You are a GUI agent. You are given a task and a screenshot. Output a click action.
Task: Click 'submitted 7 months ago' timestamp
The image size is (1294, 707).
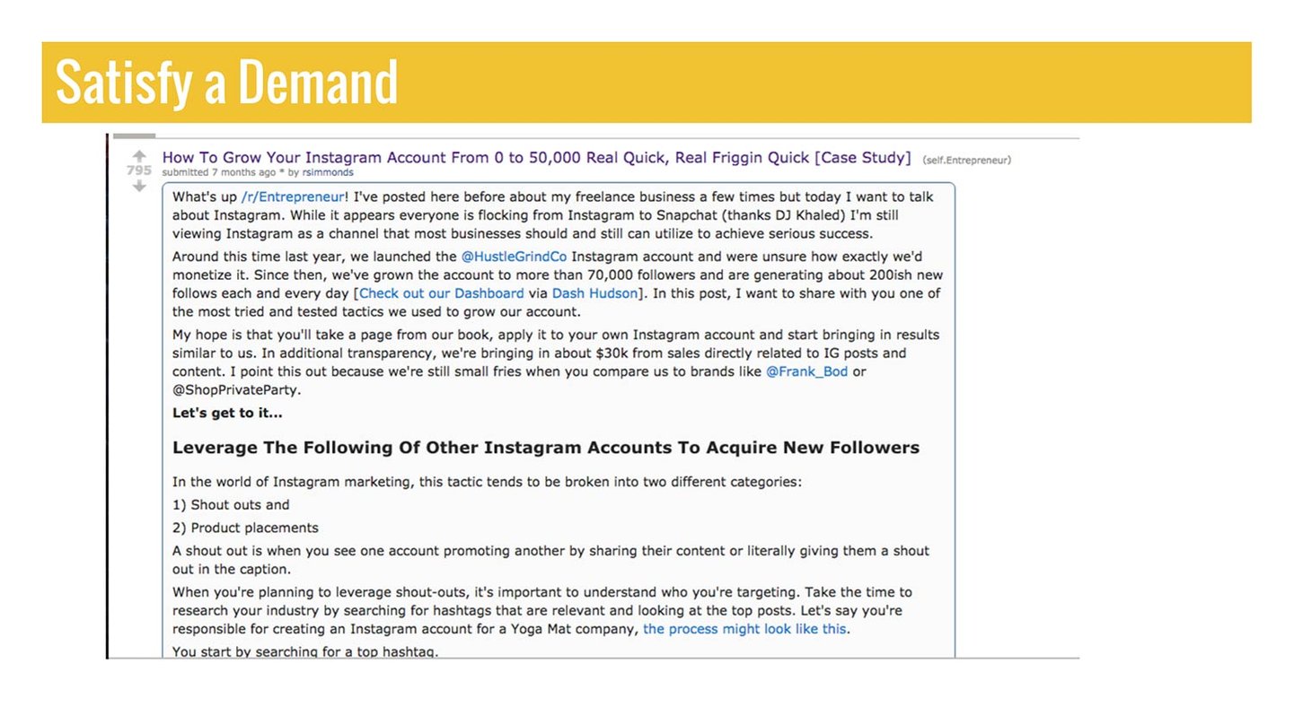click(x=218, y=172)
